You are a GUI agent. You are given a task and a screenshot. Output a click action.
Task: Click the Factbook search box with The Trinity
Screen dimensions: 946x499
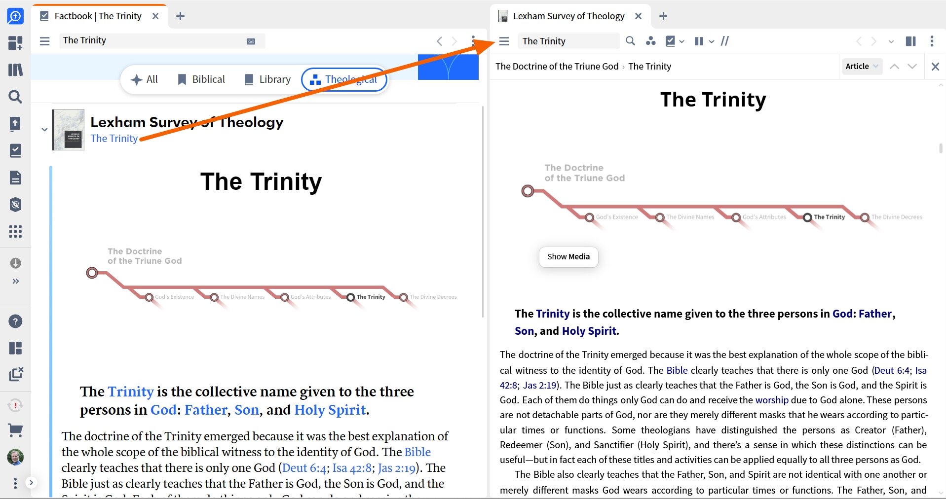pos(162,40)
